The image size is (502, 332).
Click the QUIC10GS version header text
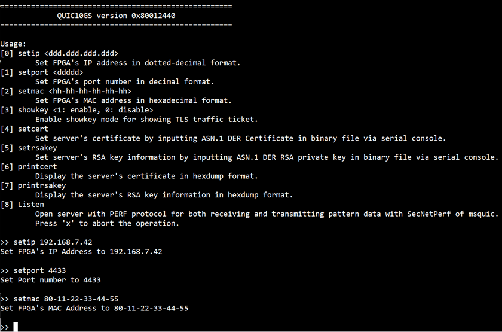[116, 16]
